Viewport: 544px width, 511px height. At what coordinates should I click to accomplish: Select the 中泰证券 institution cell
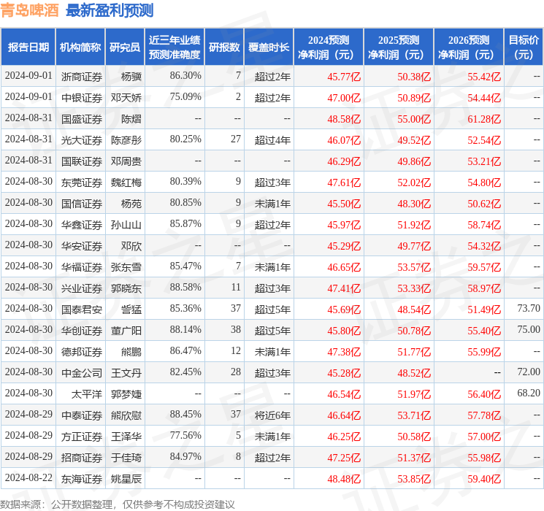click(x=82, y=415)
